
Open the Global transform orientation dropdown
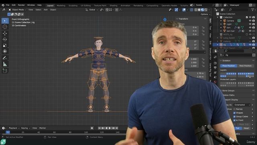click(x=92, y=10)
